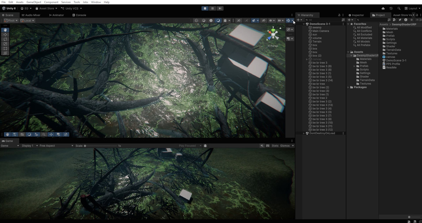Open the Pivot handle position dropdown
422x223 pixels.
10,20
